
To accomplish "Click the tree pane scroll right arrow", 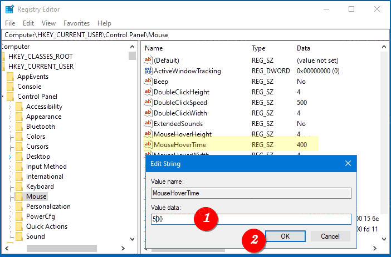I will click(x=123, y=248).
